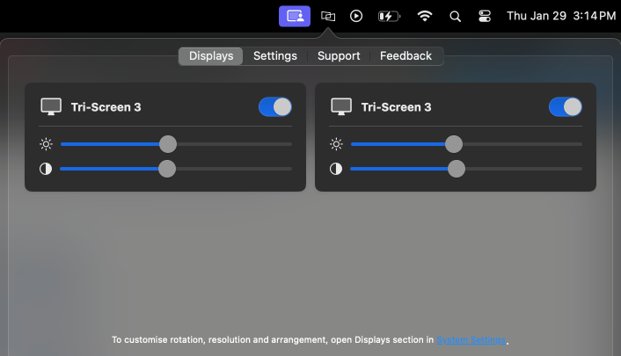Open the screen mirroring menu bar icon
The image size is (621, 356).
tap(328, 16)
